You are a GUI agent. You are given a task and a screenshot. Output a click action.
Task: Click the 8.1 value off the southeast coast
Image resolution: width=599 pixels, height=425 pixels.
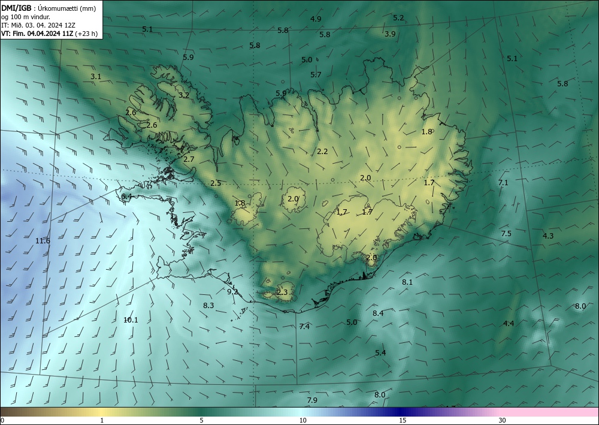click(407, 282)
